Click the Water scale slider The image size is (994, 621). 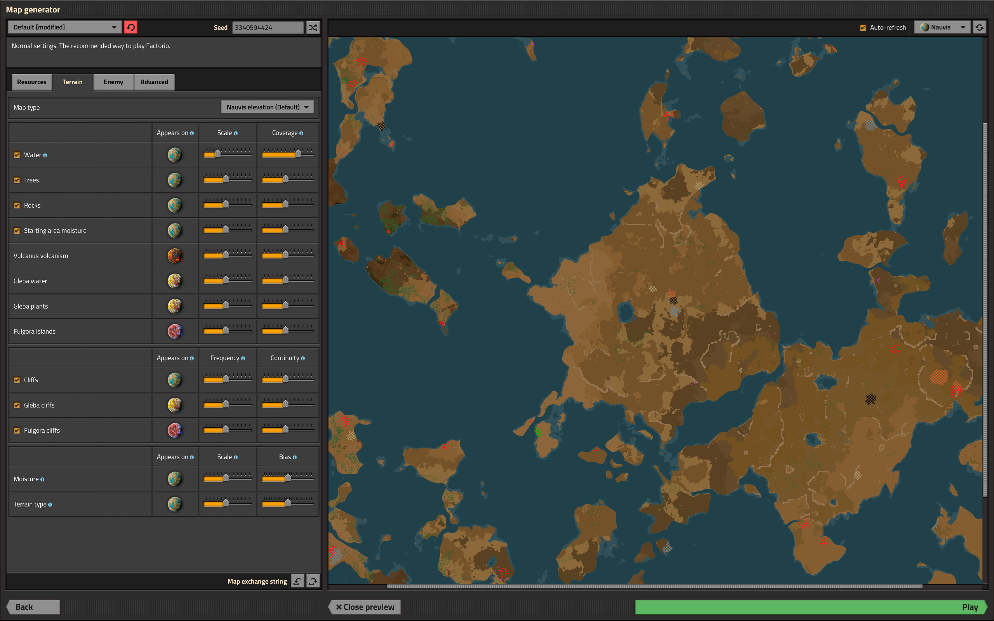(x=228, y=154)
